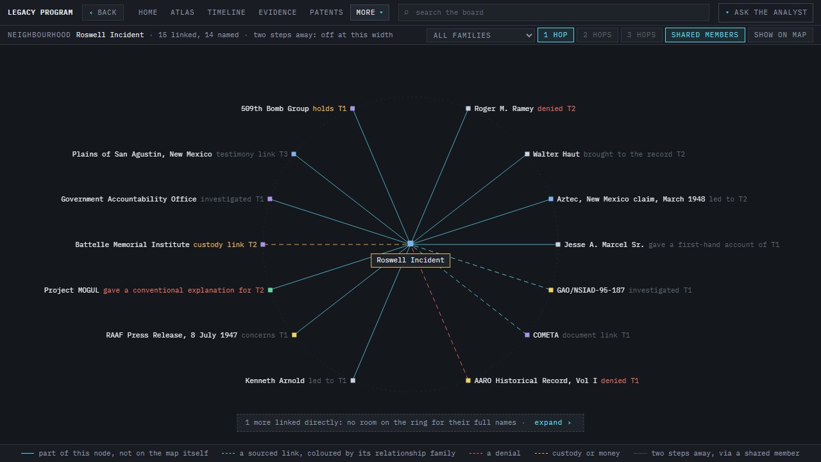Click the Project MOGUL node square
This screenshot has height=462, width=821.
point(270,290)
